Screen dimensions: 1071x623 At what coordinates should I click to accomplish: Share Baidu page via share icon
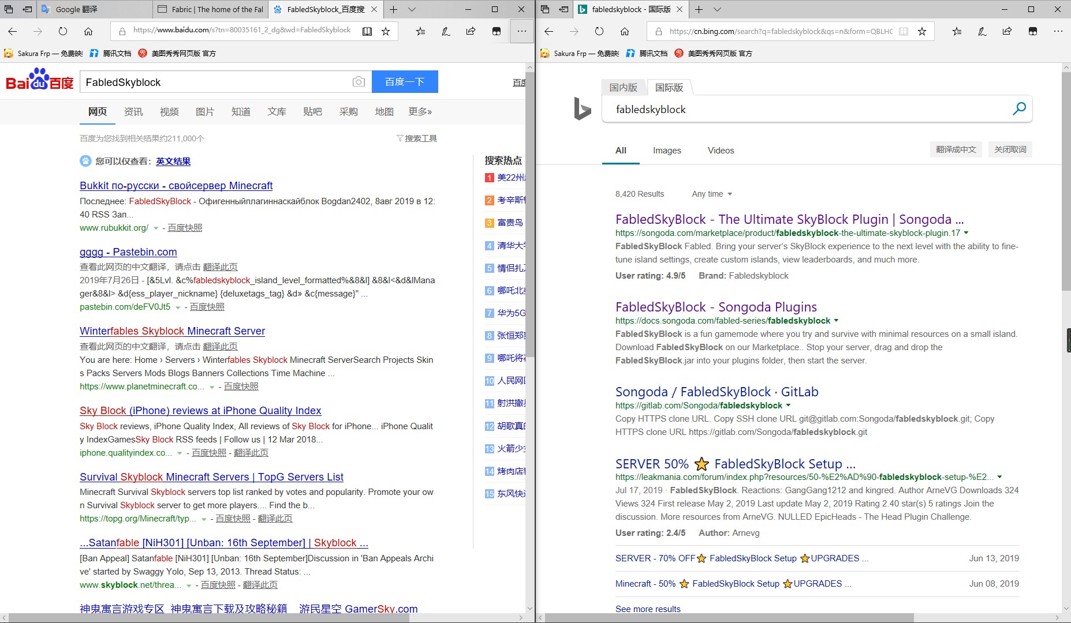[x=471, y=31]
